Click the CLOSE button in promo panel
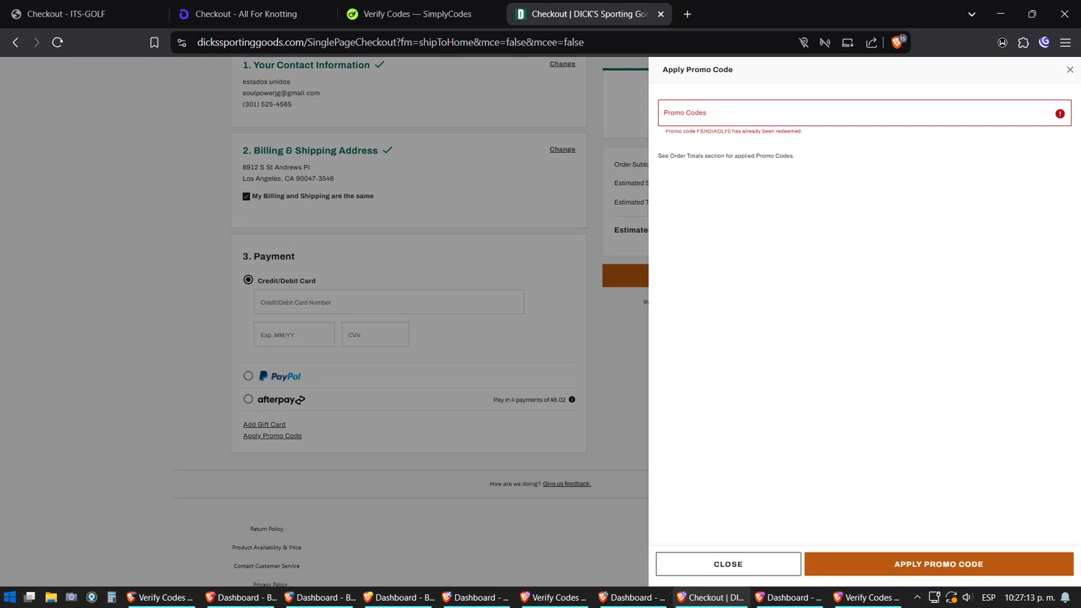1081x608 pixels. (x=728, y=564)
